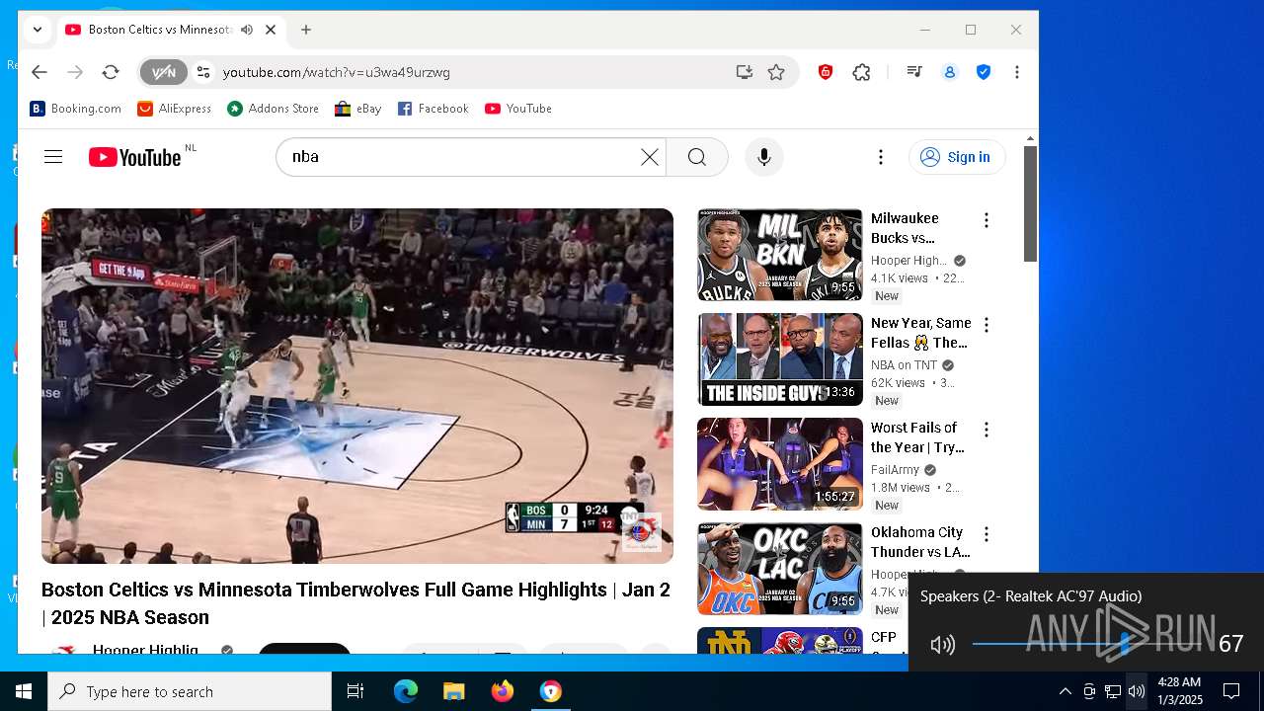Expand the tab search dropdown
The image size is (1264, 711).
(x=38, y=30)
